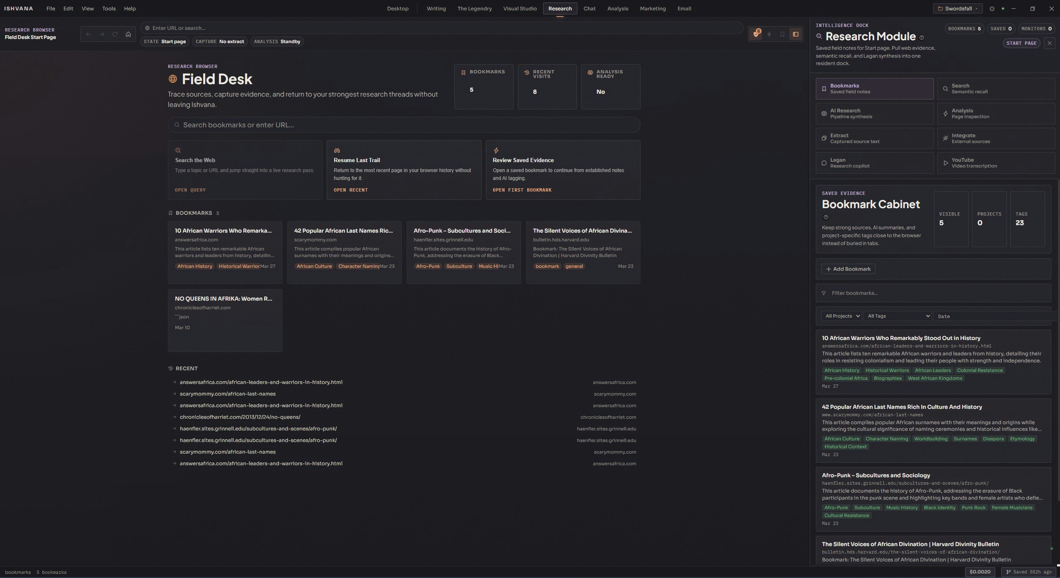This screenshot has width=1060, height=578.
Task: Switch to the Analysis tab
Action: point(617,9)
